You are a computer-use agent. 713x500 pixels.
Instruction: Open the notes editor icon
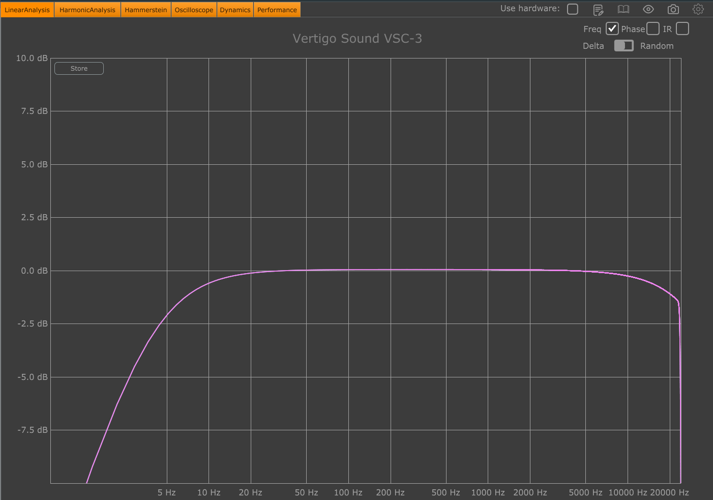598,10
